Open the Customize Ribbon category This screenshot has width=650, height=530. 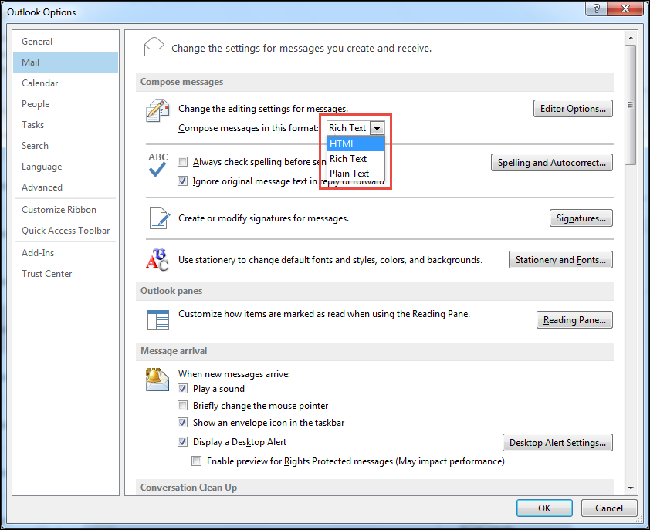[66, 210]
